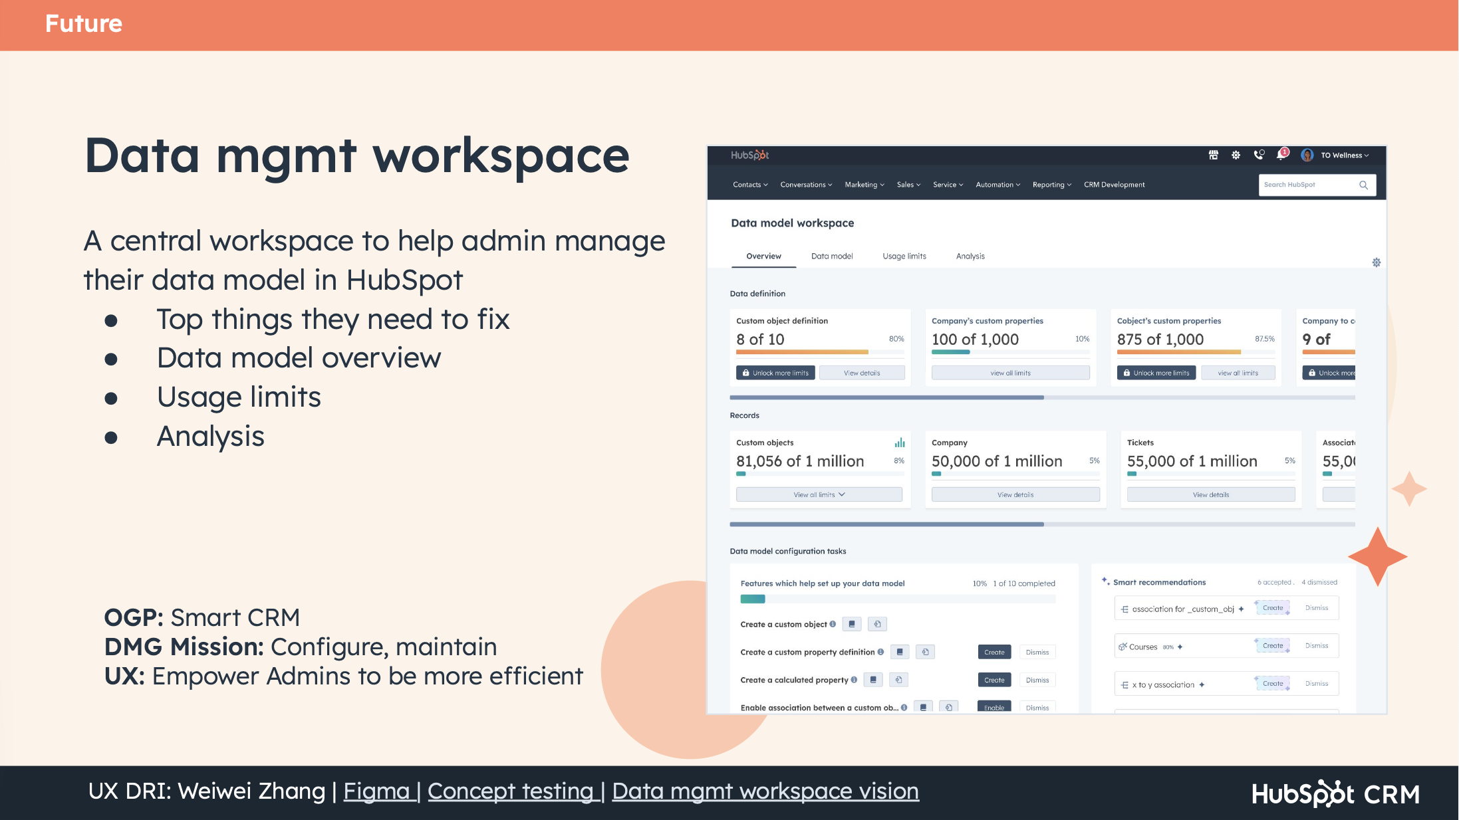Open the settings gear in the top navigation bar
The height and width of the screenshot is (820, 1459).
pos(1236,155)
